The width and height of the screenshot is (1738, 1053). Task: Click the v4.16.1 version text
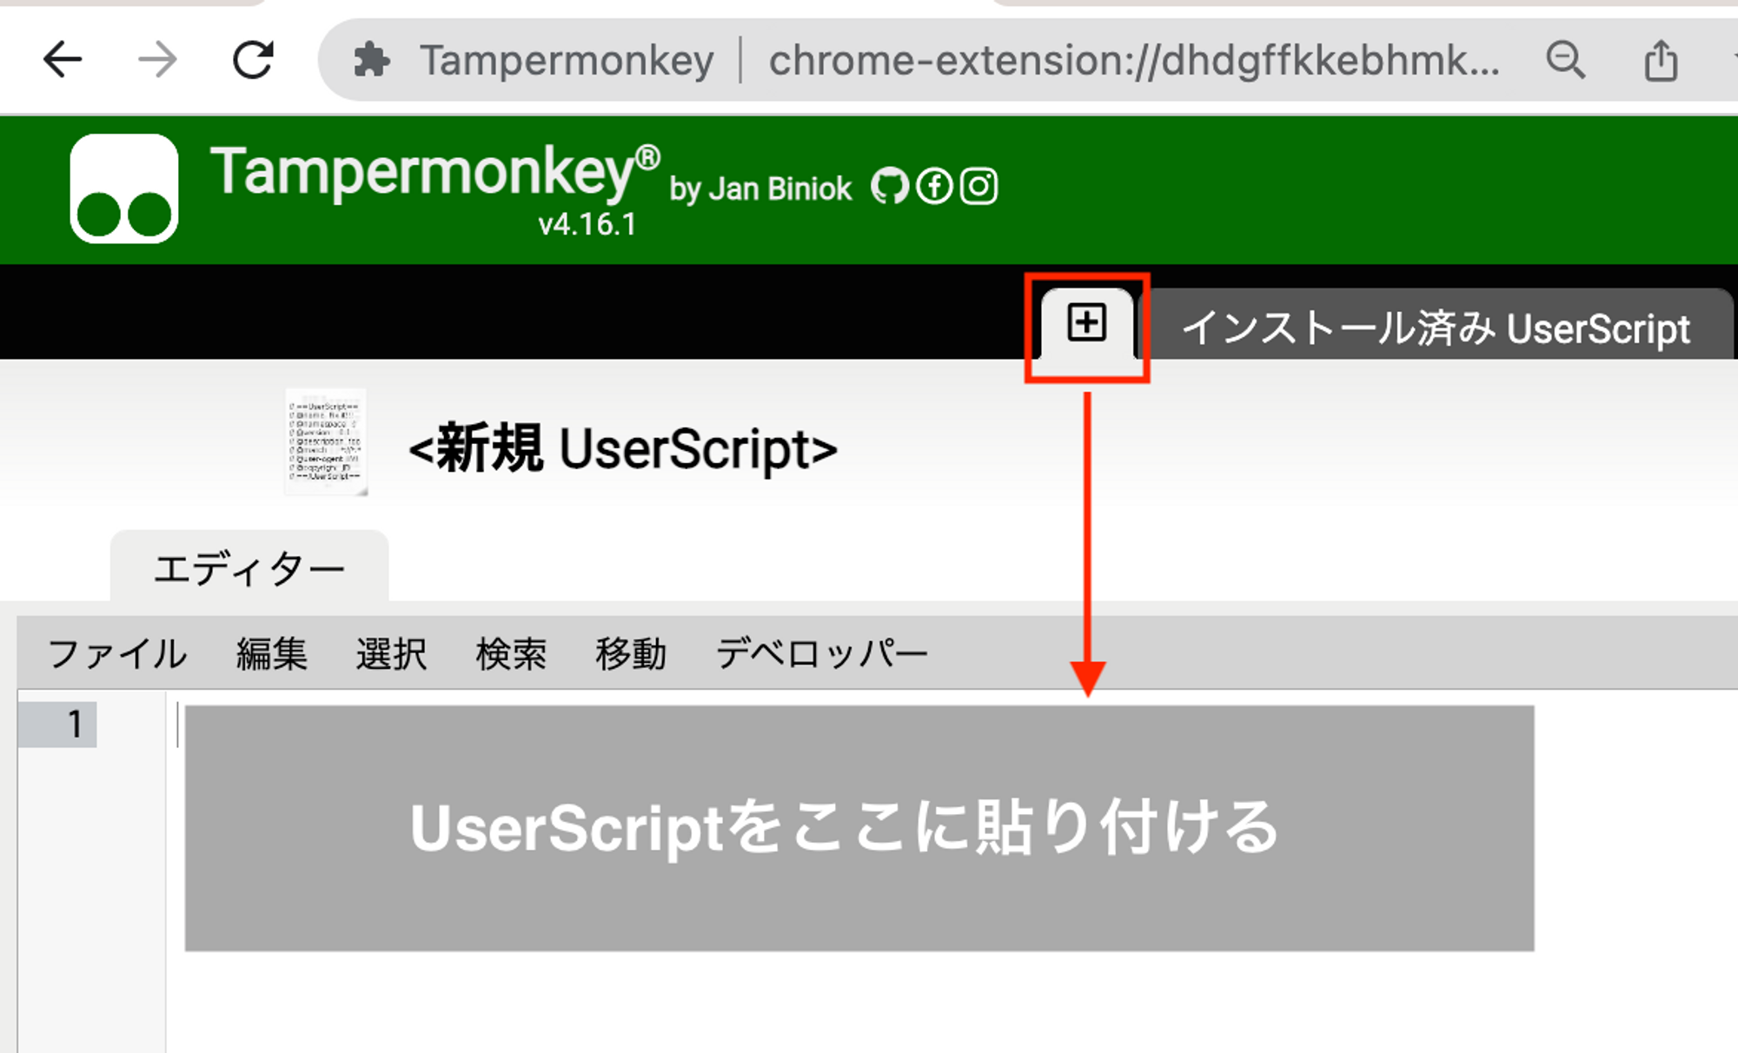587,225
